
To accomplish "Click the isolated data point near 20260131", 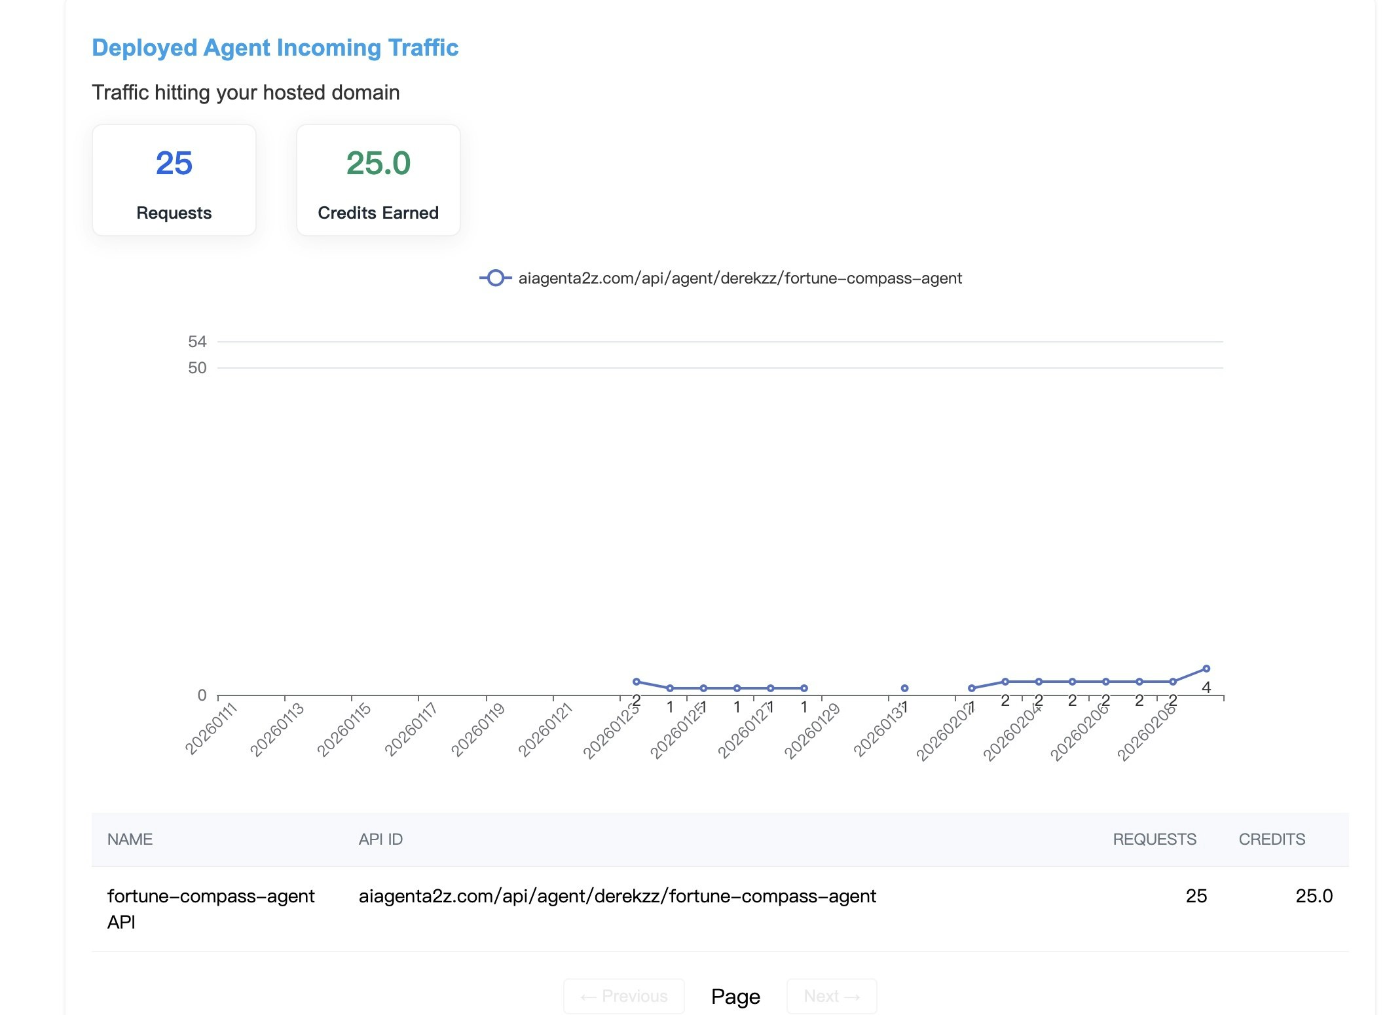I will 906,688.
